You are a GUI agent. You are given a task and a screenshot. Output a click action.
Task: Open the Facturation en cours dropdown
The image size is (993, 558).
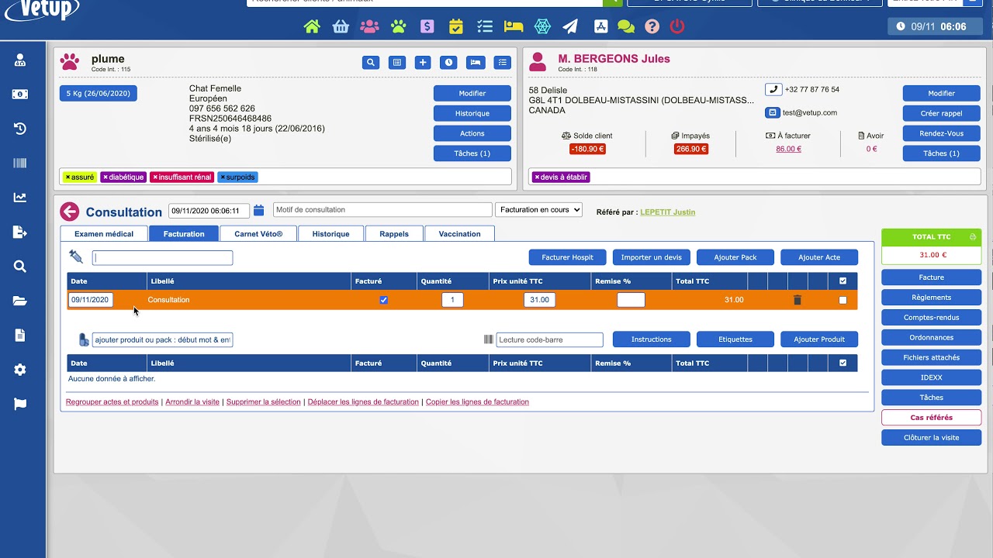point(538,210)
